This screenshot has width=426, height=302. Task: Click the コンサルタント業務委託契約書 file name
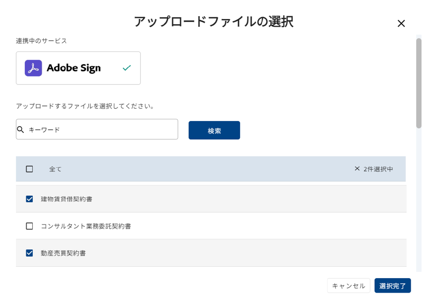(86, 226)
